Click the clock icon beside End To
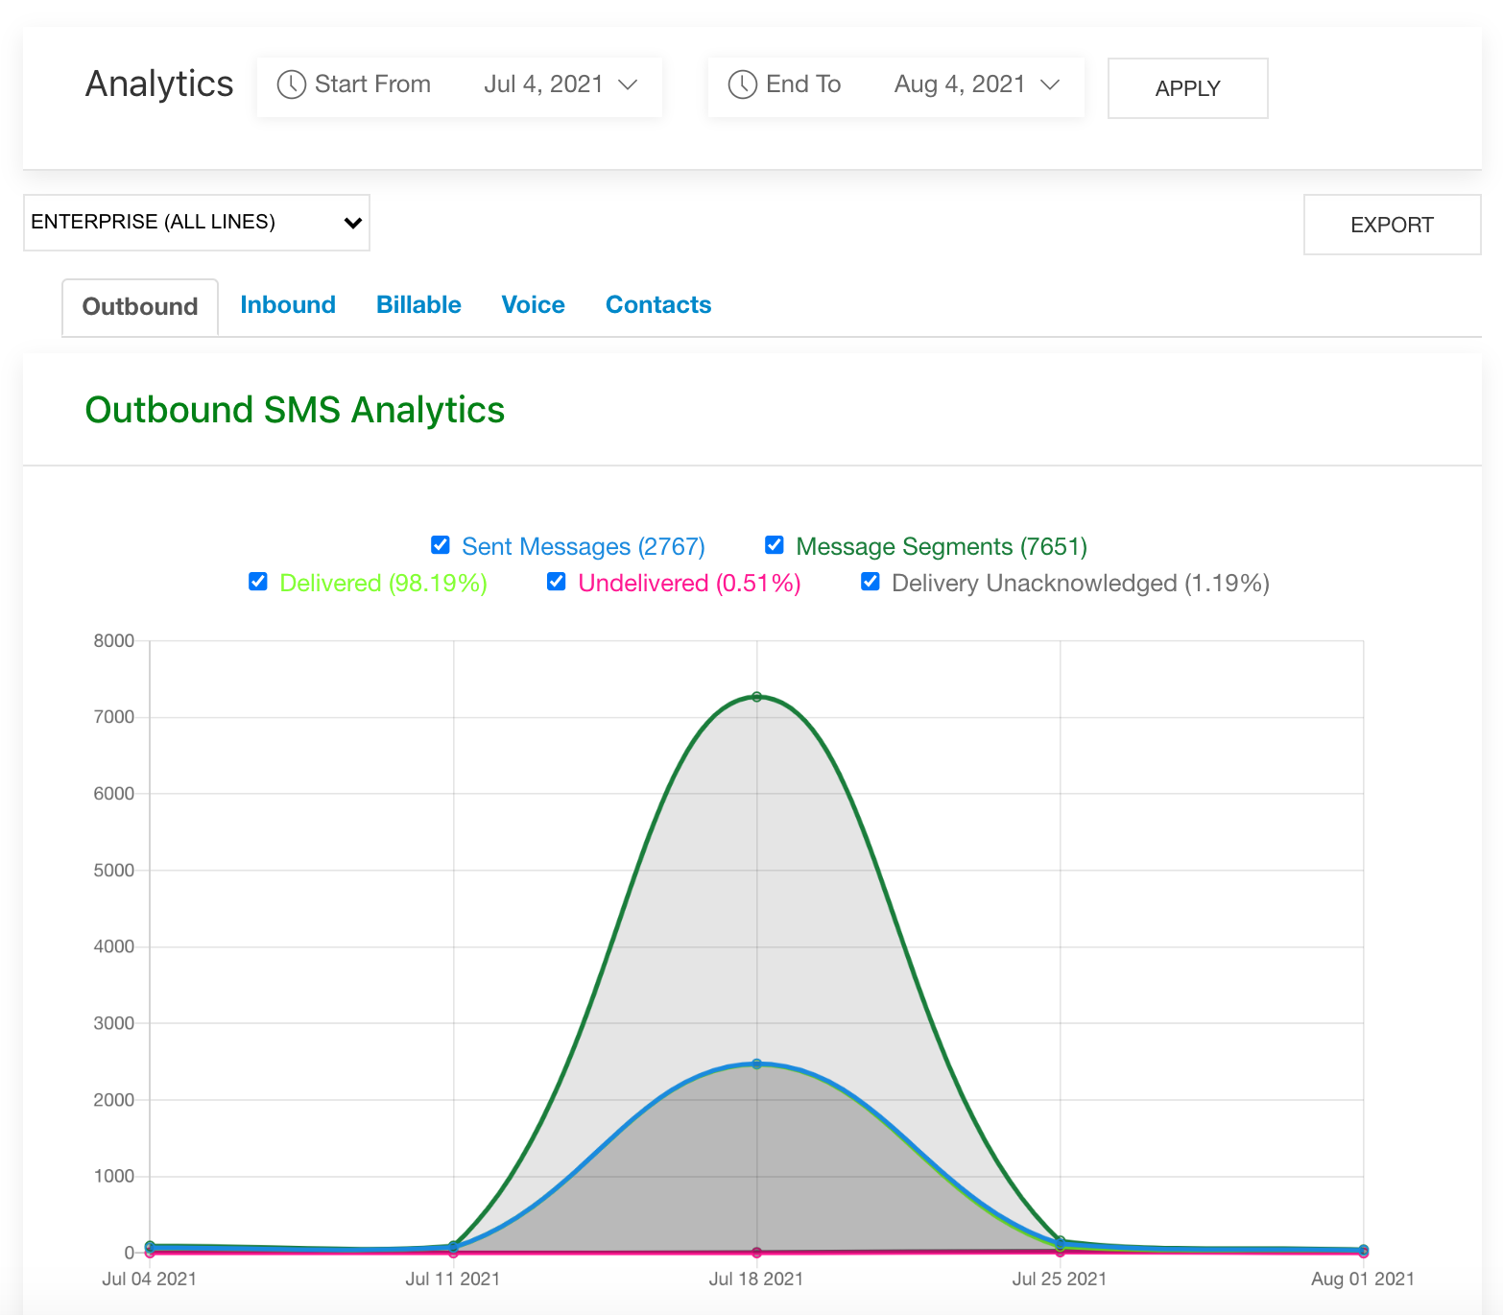 pos(740,85)
